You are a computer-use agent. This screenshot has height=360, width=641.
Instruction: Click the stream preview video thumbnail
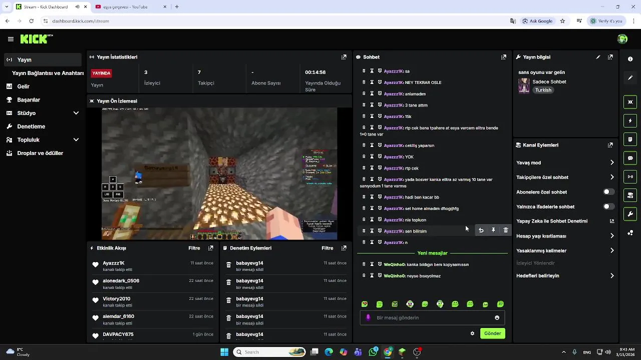(219, 173)
